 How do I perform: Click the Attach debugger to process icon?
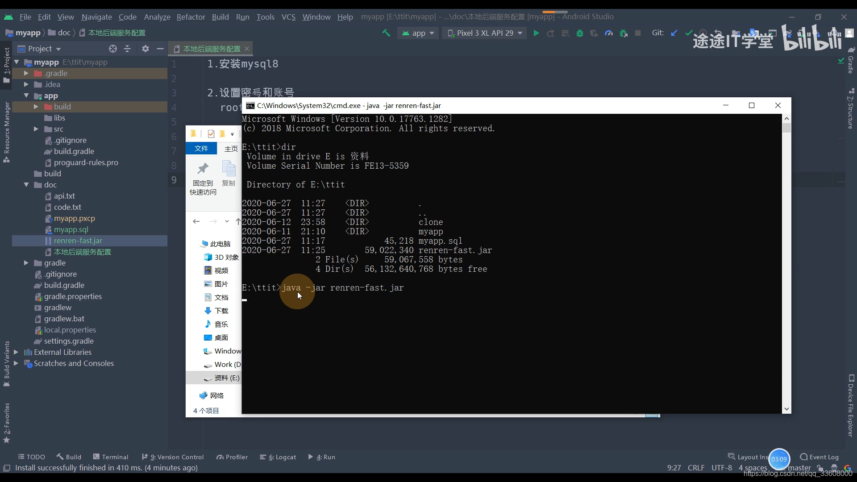624,33
